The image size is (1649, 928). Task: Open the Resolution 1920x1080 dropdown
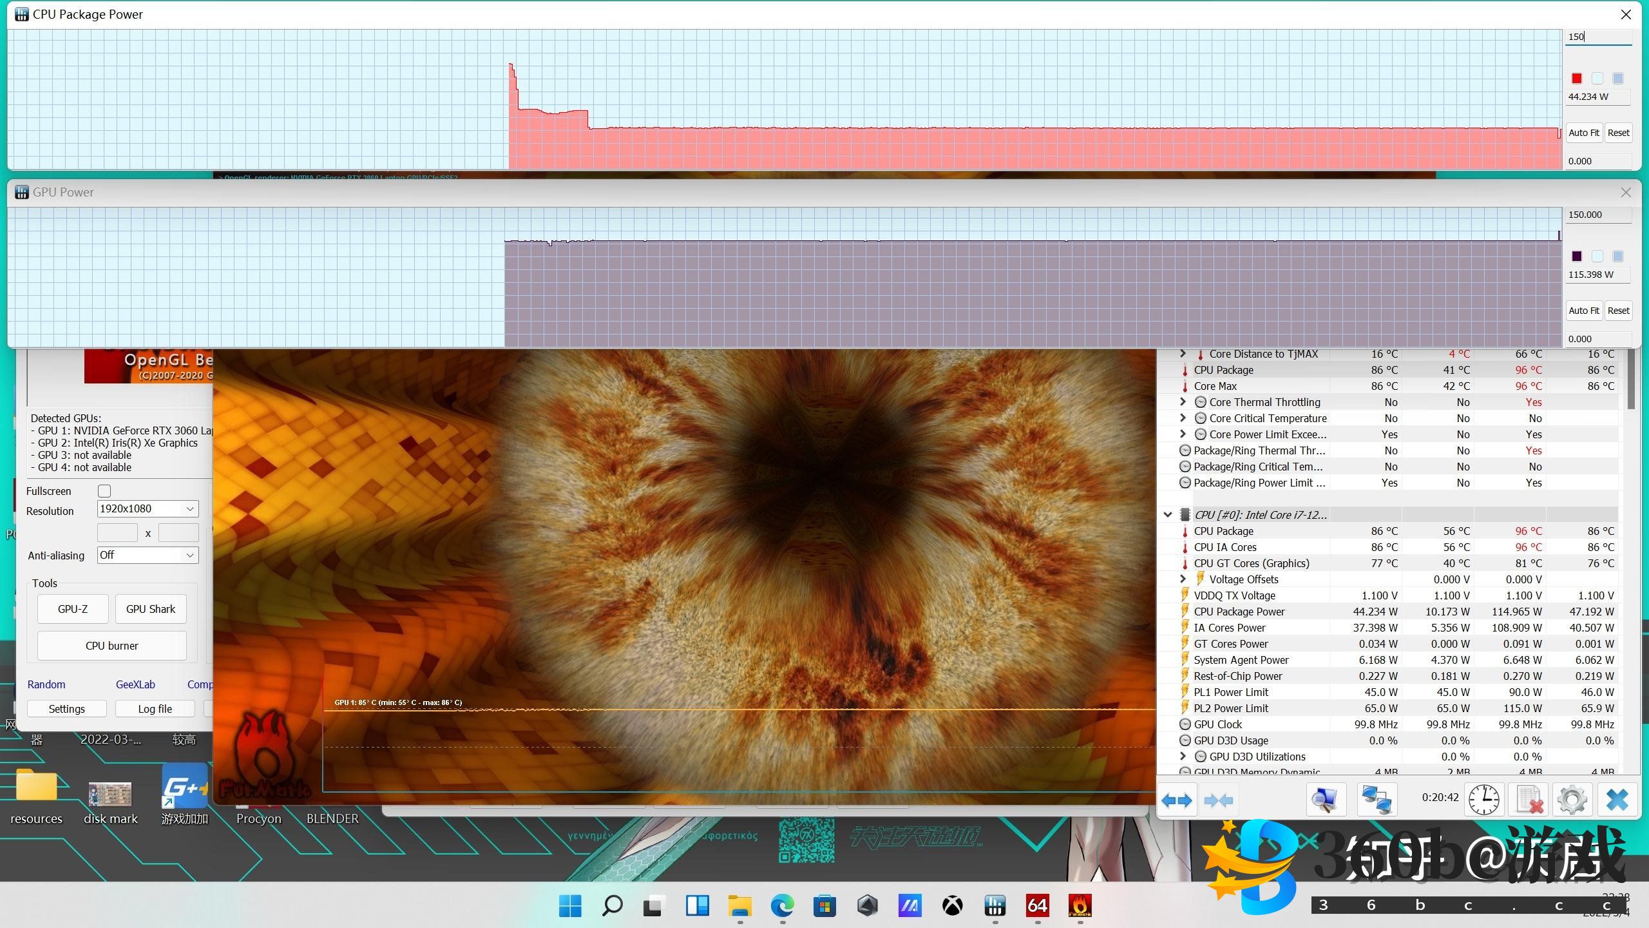(x=148, y=509)
